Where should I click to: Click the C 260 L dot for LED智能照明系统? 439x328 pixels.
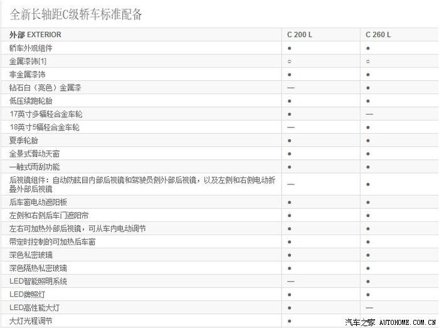coord(368,282)
